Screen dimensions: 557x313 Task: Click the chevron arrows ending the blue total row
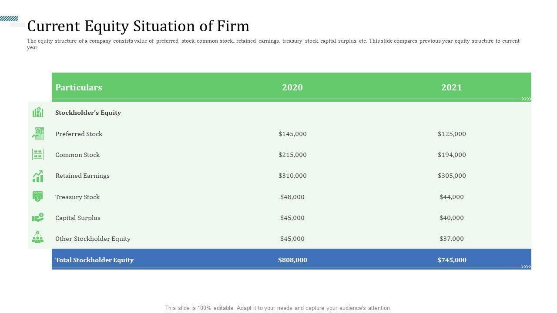(x=527, y=267)
